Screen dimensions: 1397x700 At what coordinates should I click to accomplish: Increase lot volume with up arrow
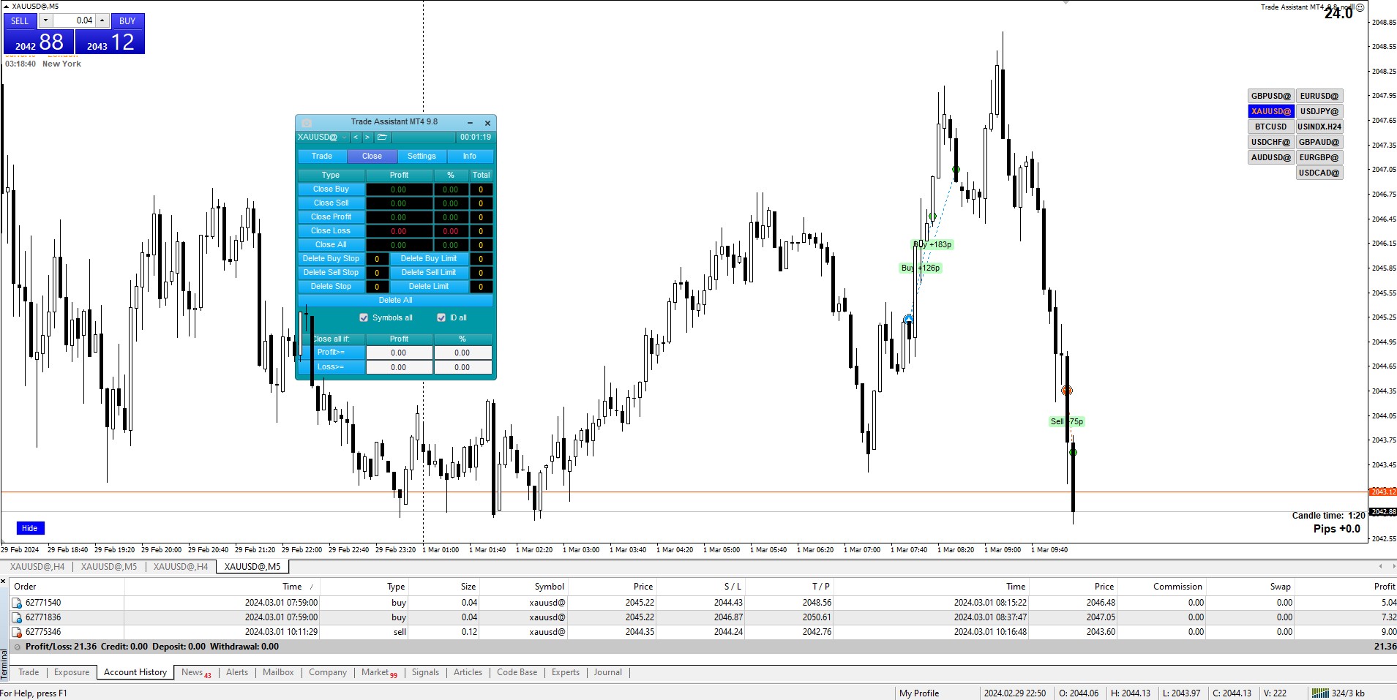point(102,20)
